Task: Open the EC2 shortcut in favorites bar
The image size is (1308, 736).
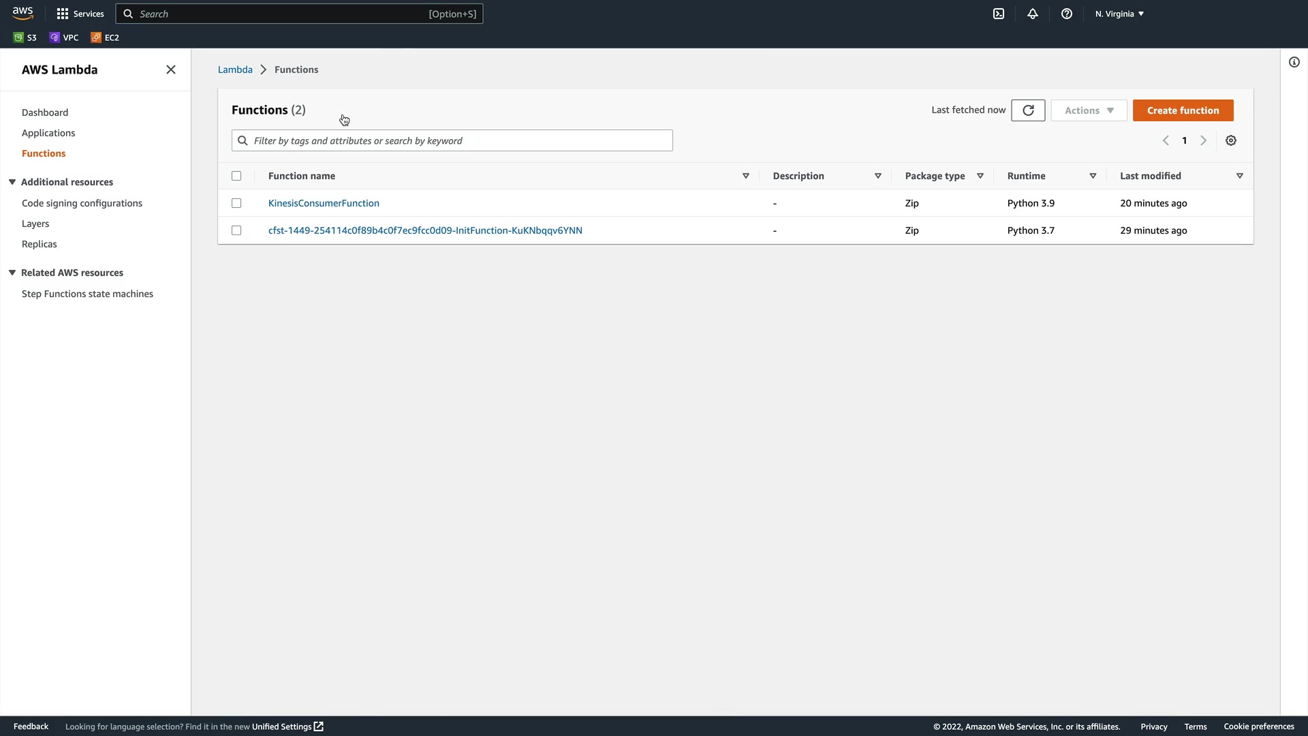Action: (x=105, y=37)
